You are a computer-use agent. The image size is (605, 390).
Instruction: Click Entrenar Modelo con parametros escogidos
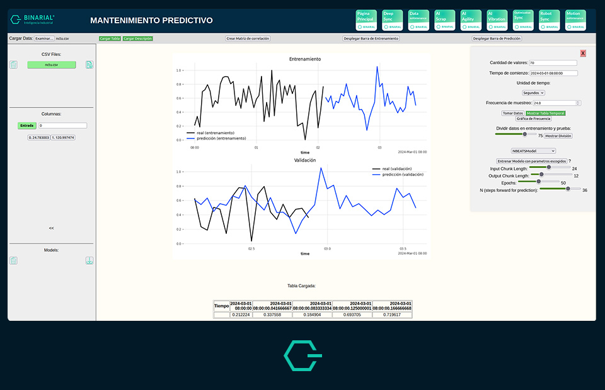[x=531, y=161]
